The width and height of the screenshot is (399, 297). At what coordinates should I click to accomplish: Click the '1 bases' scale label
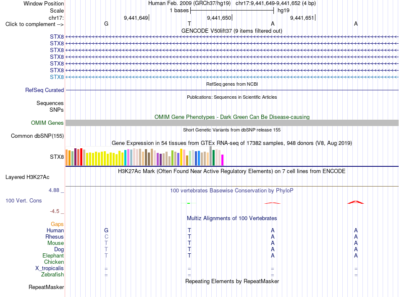click(x=179, y=11)
